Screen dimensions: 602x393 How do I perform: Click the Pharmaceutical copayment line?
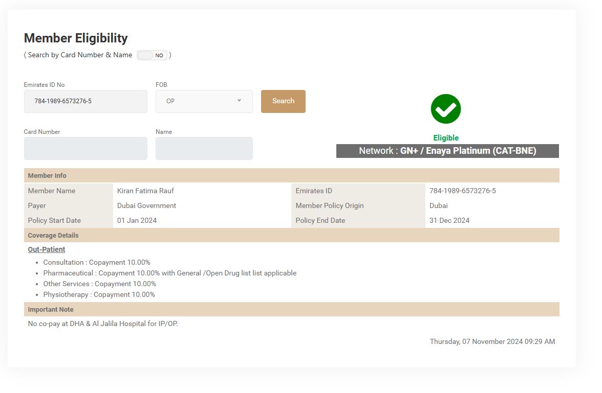pos(169,273)
